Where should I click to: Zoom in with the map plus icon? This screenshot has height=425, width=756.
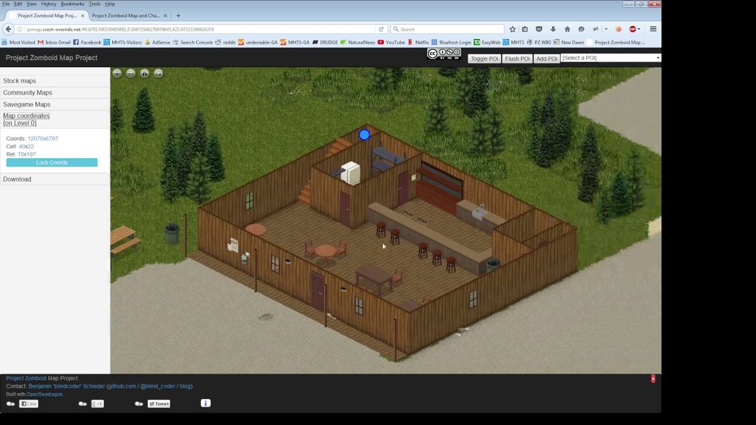(x=117, y=73)
